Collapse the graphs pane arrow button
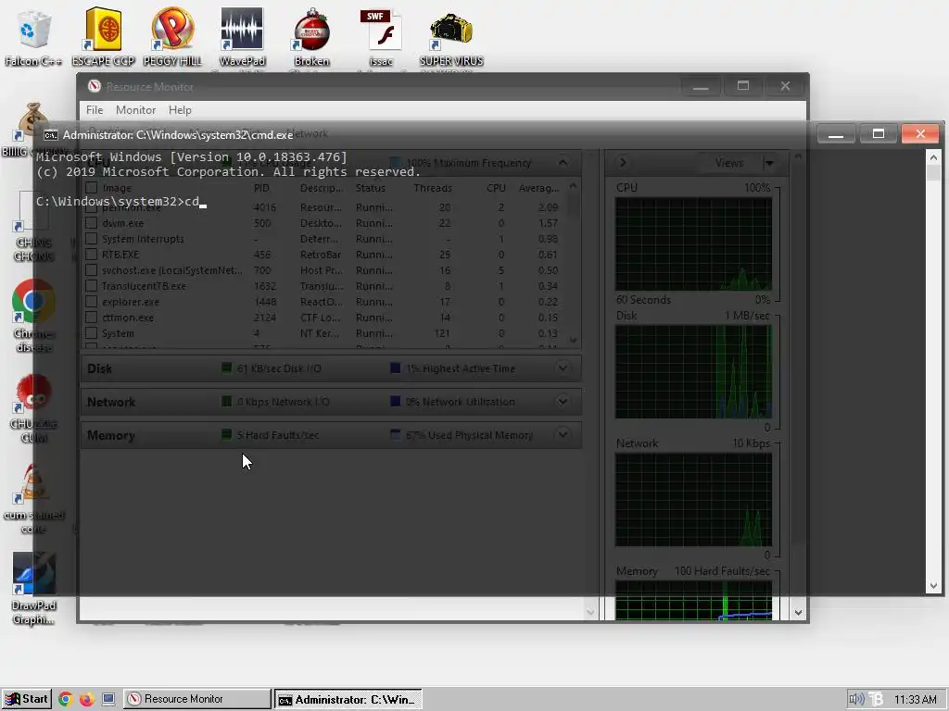The height and width of the screenshot is (711, 949). [x=623, y=163]
